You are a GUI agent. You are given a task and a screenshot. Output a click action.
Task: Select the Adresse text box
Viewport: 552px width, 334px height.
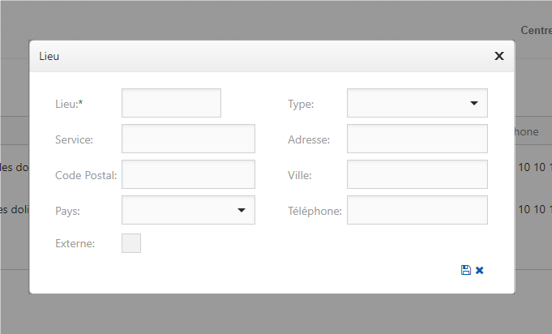coord(417,139)
